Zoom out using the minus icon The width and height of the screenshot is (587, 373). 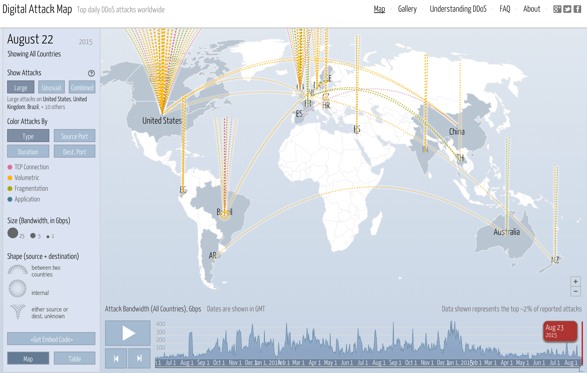576,292
